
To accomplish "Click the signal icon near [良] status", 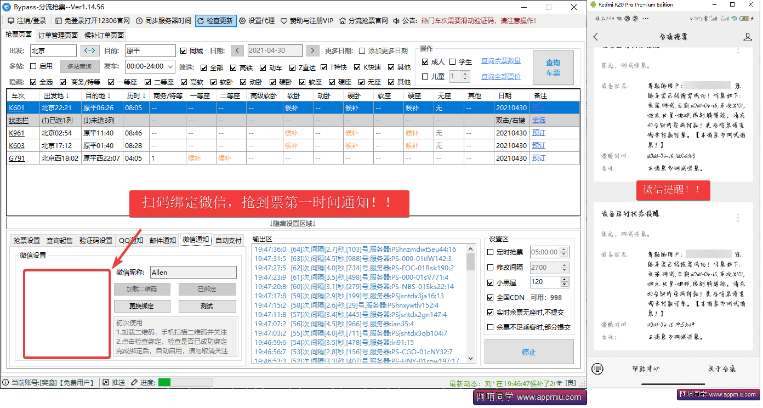I will (x=559, y=383).
